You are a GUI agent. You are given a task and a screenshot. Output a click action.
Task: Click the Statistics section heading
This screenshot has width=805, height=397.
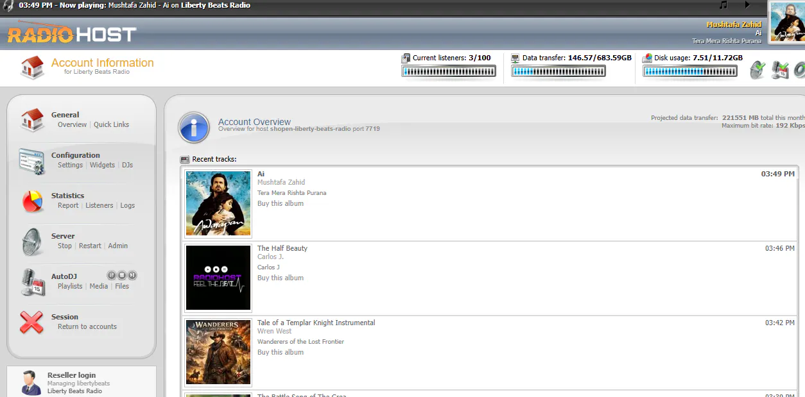click(x=67, y=196)
